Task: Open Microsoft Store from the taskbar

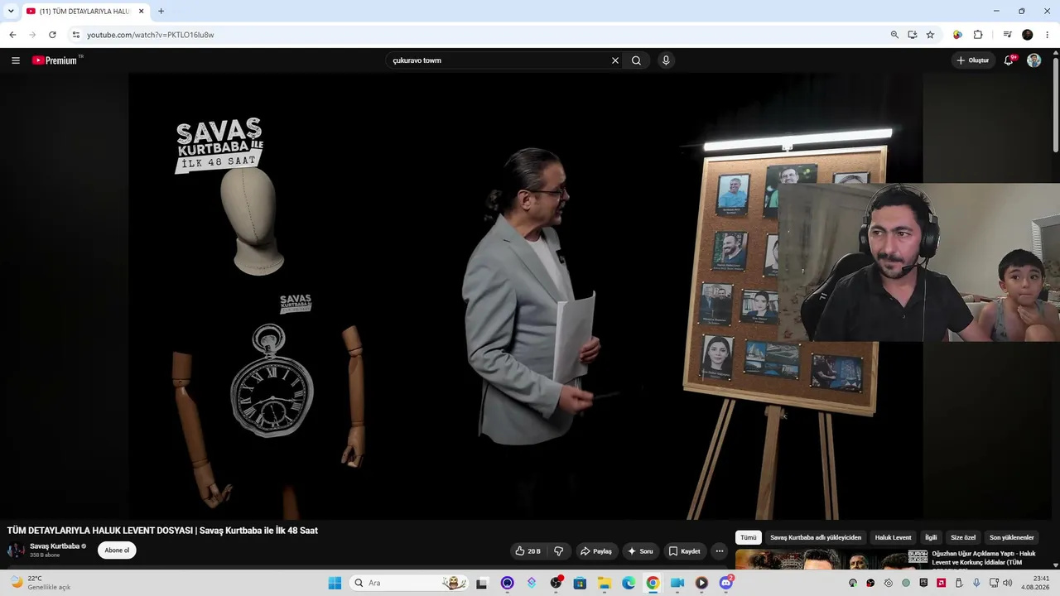Action: point(580,583)
